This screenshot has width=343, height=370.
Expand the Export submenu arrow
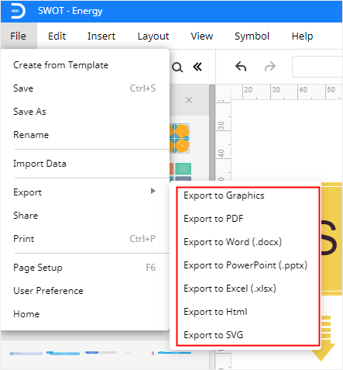[x=153, y=191]
